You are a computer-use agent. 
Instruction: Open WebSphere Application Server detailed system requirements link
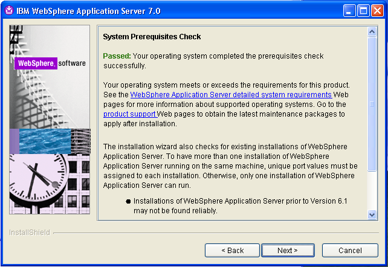pos(231,95)
